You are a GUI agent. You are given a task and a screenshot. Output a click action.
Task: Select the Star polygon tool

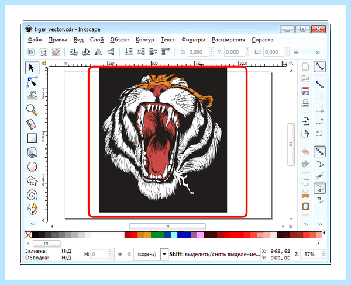(x=32, y=180)
